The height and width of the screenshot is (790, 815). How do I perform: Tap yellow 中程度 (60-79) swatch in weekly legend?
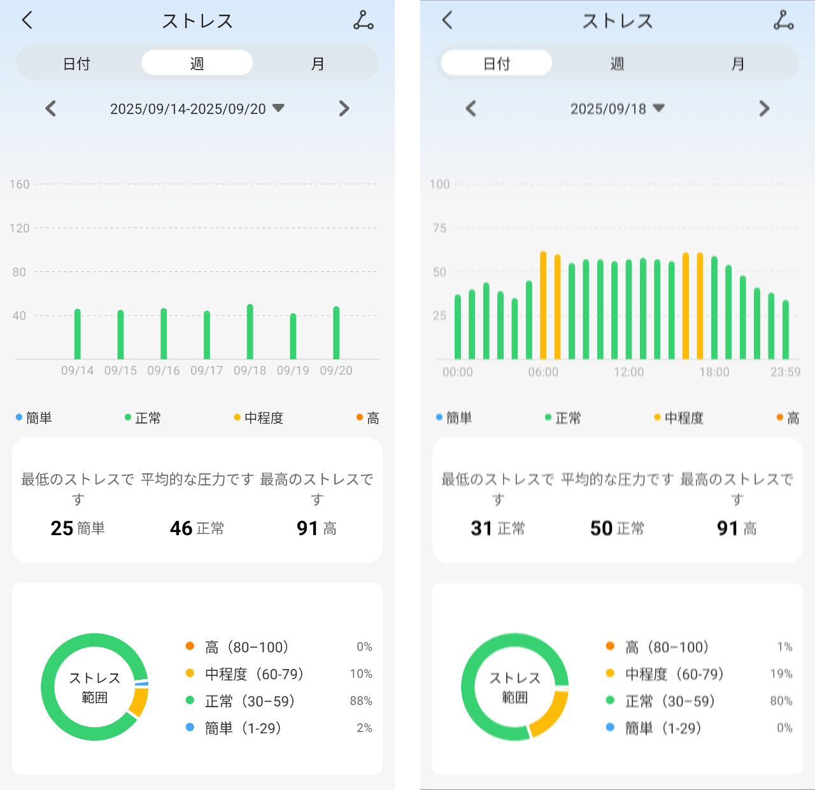click(190, 673)
